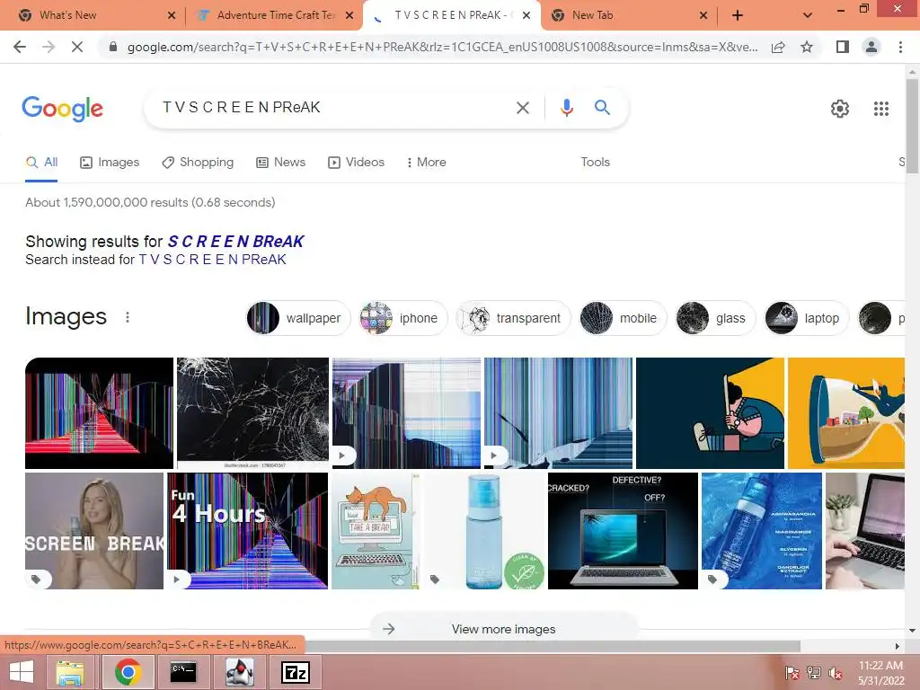Click the address bar URL

pyautogui.click(x=442, y=47)
